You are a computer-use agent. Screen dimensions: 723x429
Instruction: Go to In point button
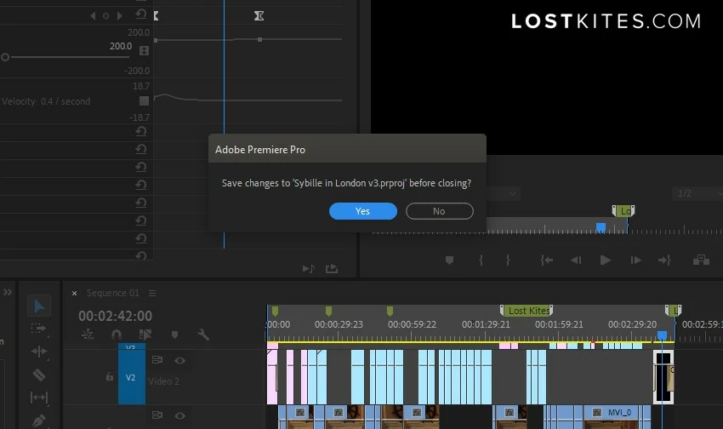[x=546, y=260]
